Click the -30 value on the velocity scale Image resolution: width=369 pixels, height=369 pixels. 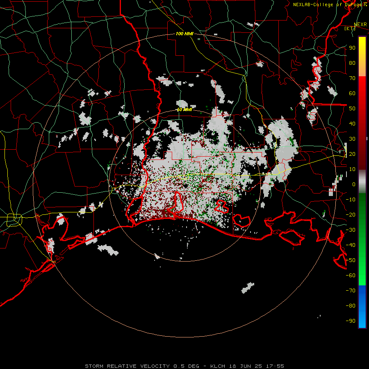click(351, 230)
